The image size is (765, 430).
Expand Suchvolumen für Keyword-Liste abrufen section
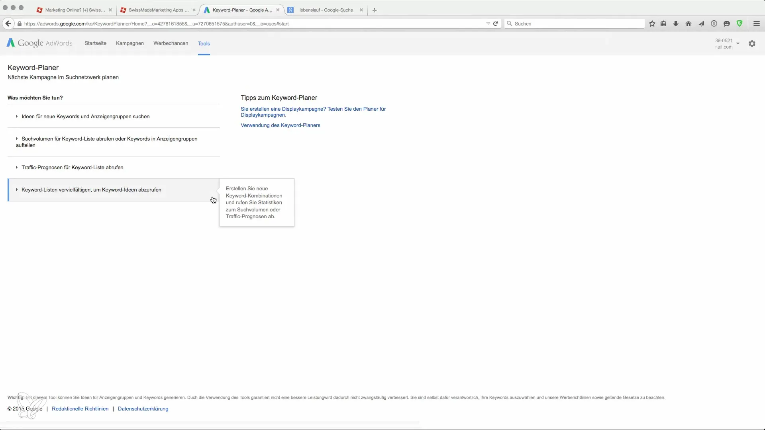(114, 142)
